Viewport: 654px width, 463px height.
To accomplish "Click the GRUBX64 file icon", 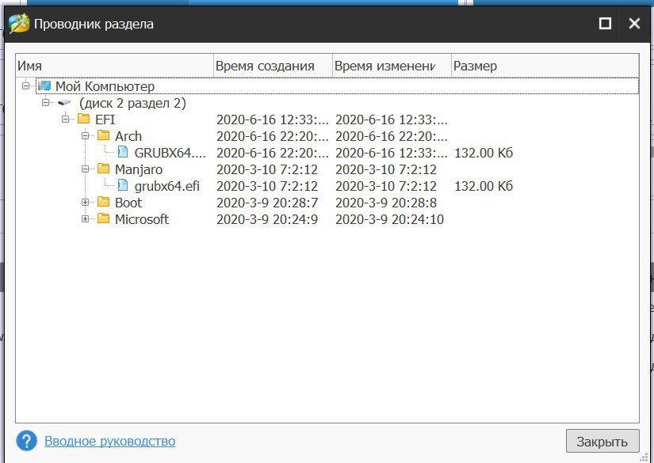I will click(123, 152).
